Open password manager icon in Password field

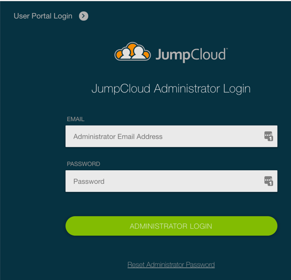(x=268, y=181)
